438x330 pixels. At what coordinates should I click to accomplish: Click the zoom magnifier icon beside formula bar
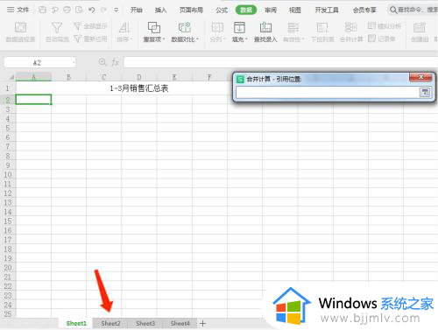point(102,62)
